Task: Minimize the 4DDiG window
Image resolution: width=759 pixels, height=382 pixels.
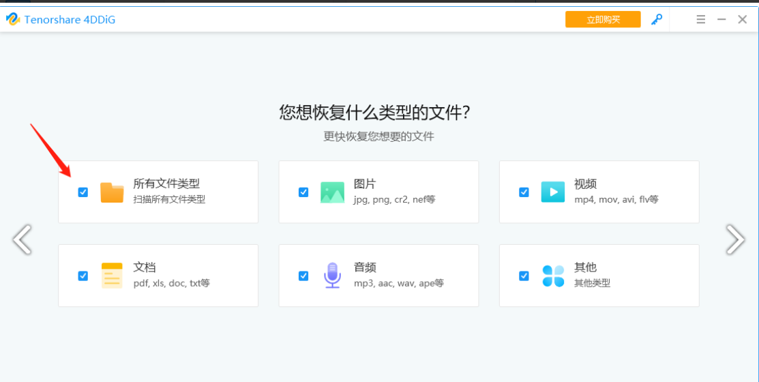Action: click(721, 19)
